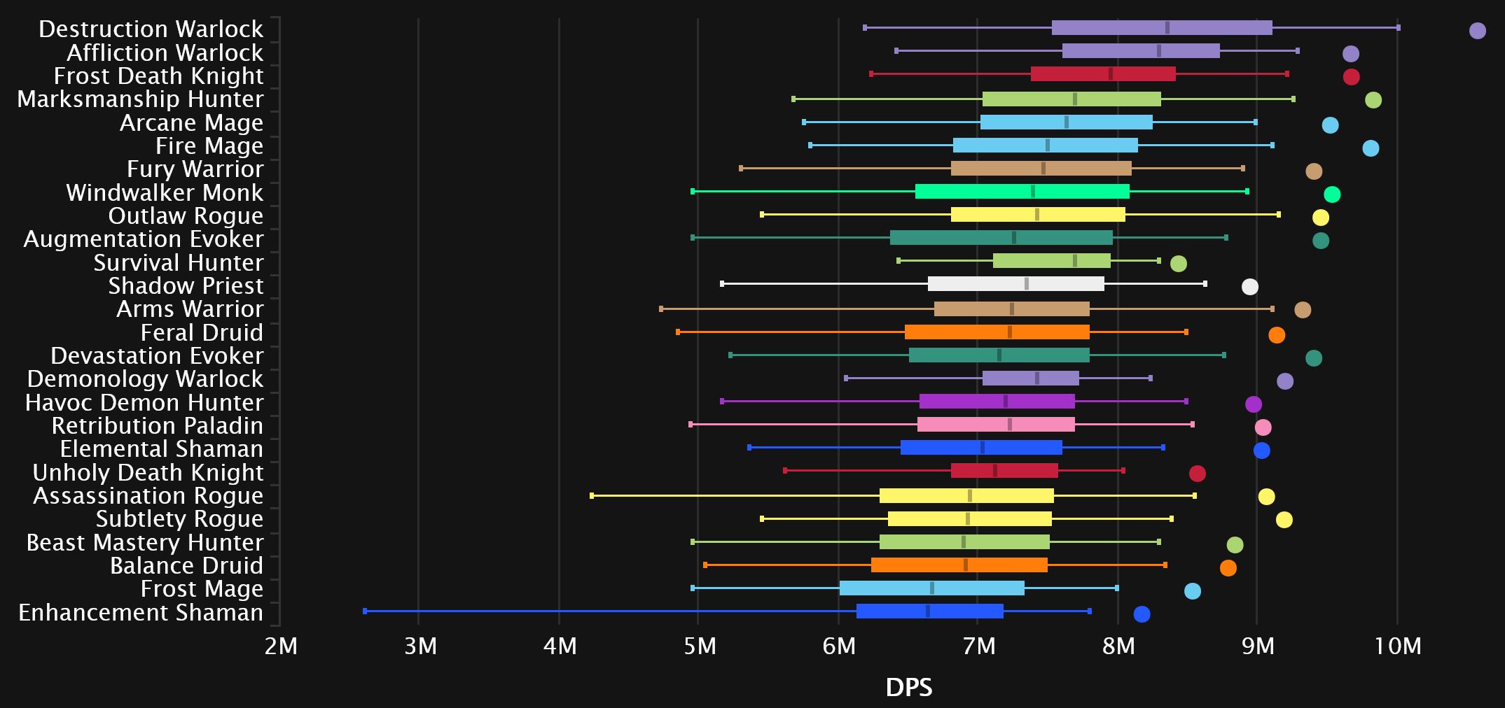Click the 10M tick label on x-axis
The height and width of the screenshot is (708, 1505).
(x=1398, y=646)
